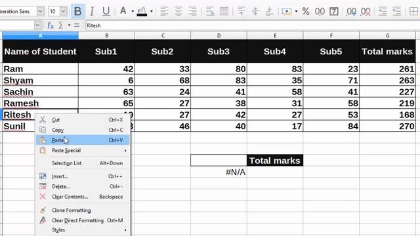Open the font size dropdown
This screenshot has width=420, height=236.
tap(63, 11)
